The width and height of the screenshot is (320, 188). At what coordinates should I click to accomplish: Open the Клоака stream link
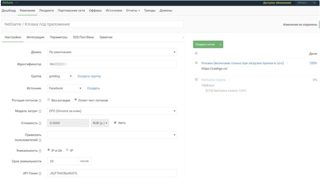click(x=243, y=63)
